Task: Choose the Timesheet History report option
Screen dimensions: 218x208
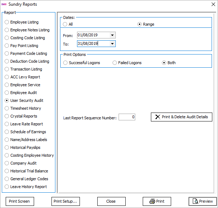Action: click(7, 108)
